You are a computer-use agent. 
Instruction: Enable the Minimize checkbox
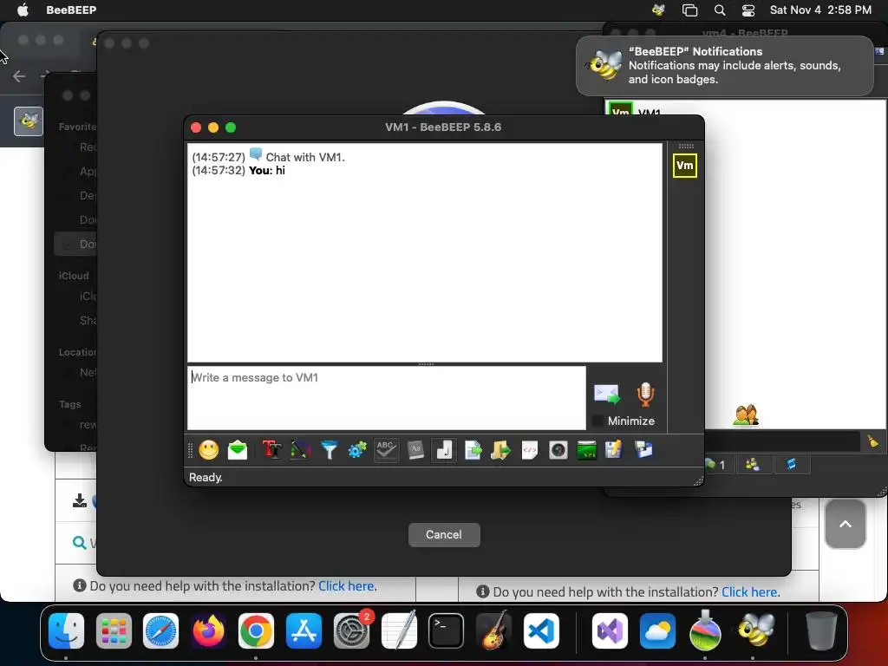coord(597,421)
